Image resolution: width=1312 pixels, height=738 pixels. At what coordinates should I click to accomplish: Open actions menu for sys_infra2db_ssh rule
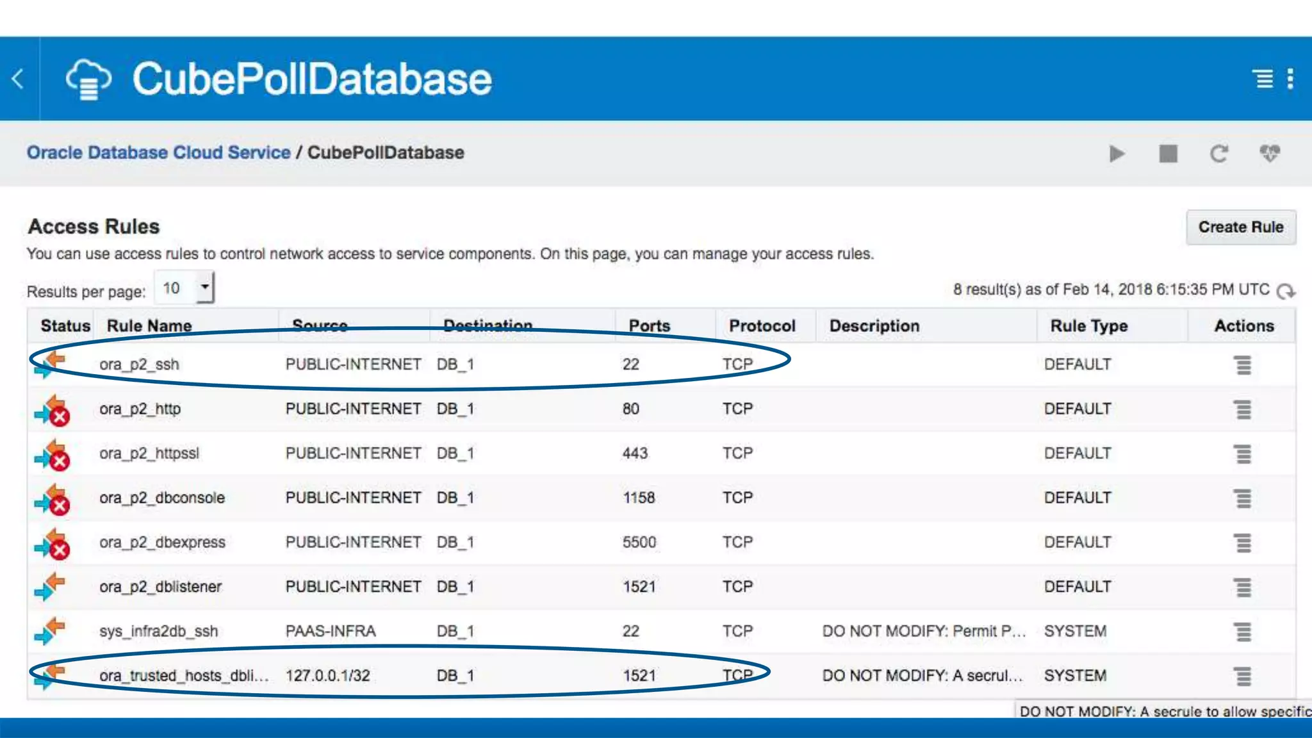coord(1243,632)
